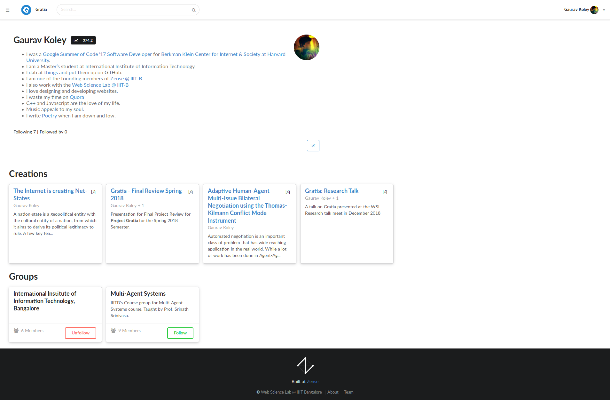The image size is (610, 400).
Task: Open 'Gratia - Final Review Spring 2018' title
Action: 146,195
